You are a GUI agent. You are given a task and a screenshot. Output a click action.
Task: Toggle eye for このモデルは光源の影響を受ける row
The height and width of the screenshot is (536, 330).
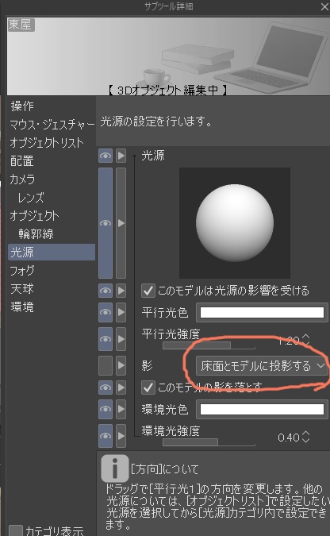click(106, 291)
